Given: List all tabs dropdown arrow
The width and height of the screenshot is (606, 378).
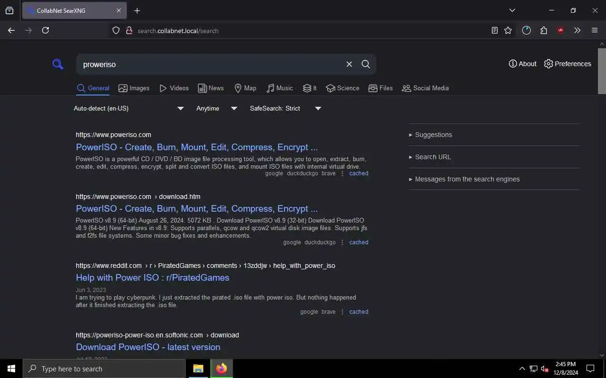Looking at the screenshot, I should [x=512, y=10].
